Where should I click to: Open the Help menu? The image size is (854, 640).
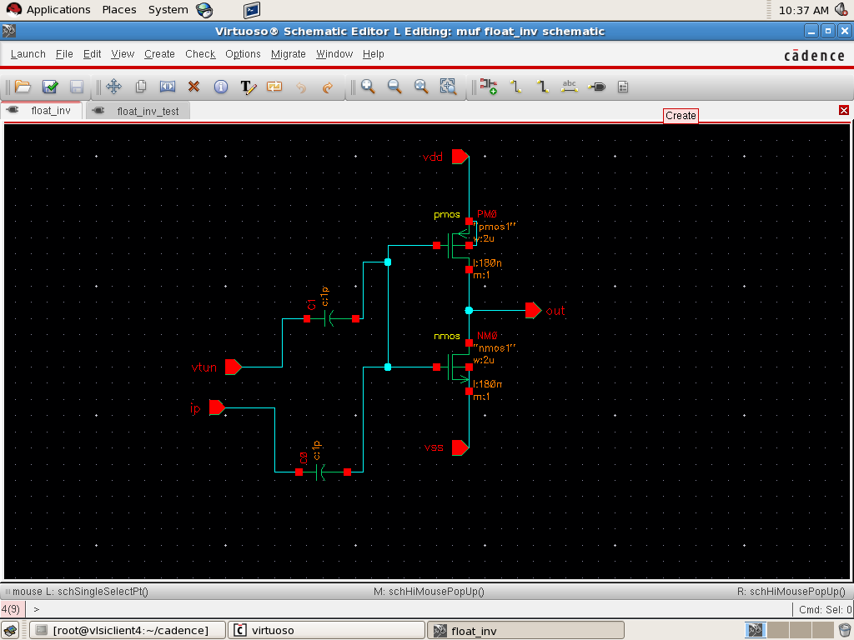pyautogui.click(x=374, y=54)
